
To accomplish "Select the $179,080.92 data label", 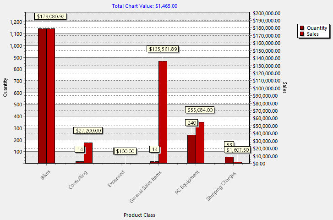I will pyautogui.click(x=51, y=16).
